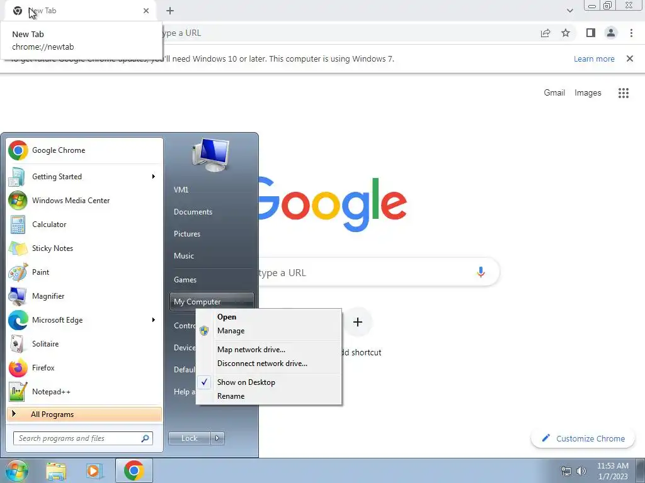Open the Google apps grid
This screenshot has width=645, height=483.
pos(624,93)
